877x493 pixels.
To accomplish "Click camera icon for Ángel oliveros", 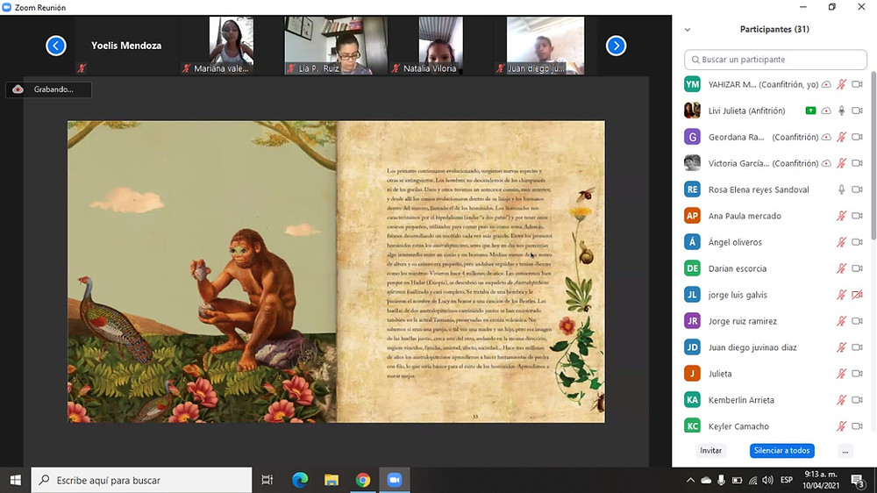I will (x=857, y=242).
